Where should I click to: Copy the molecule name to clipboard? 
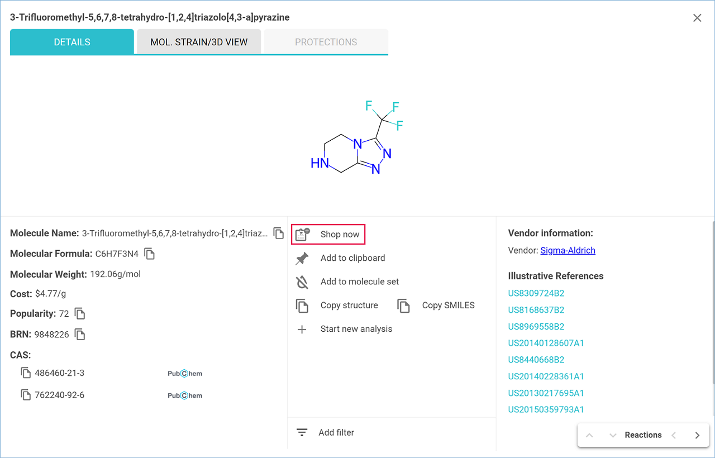(279, 233)
